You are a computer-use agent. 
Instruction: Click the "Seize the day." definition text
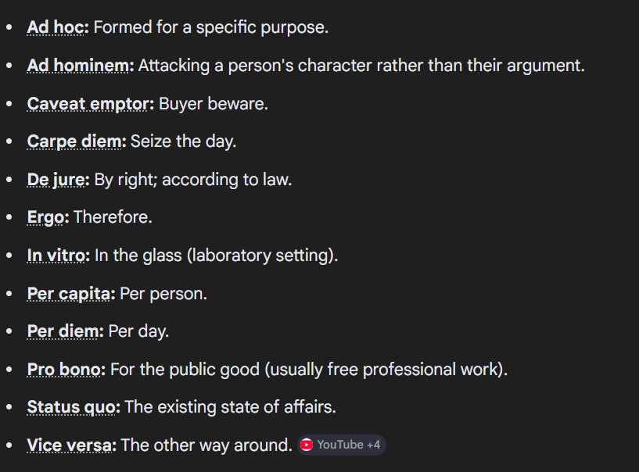tap(183, 141)
